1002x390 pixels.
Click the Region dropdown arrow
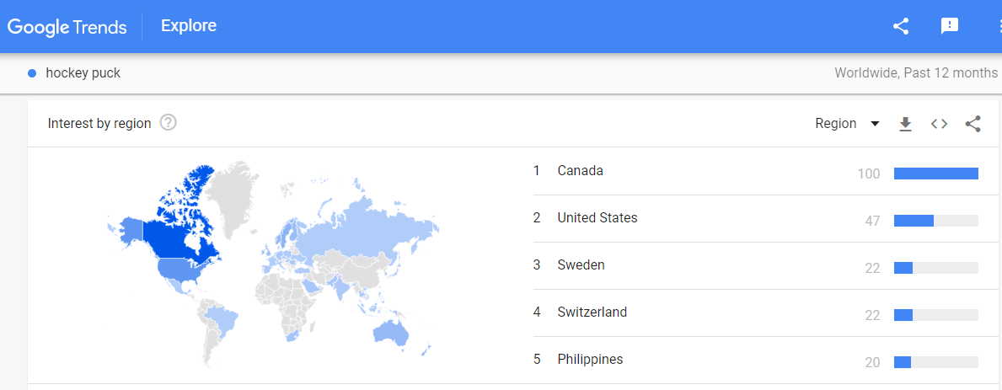tap(875, 124)
